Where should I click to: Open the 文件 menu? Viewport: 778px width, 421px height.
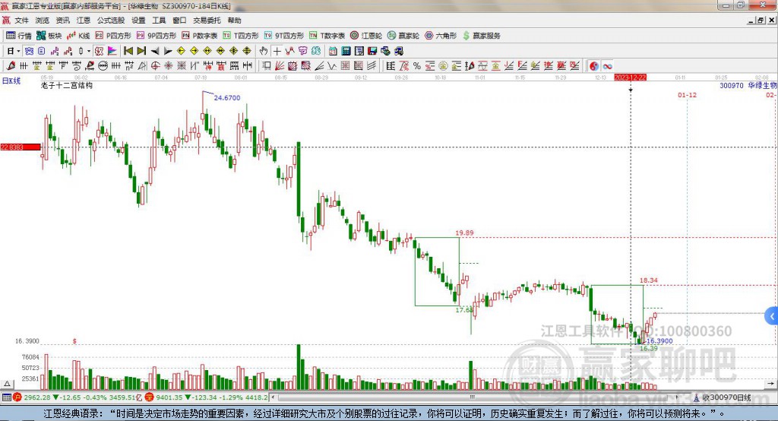[21, 21]
